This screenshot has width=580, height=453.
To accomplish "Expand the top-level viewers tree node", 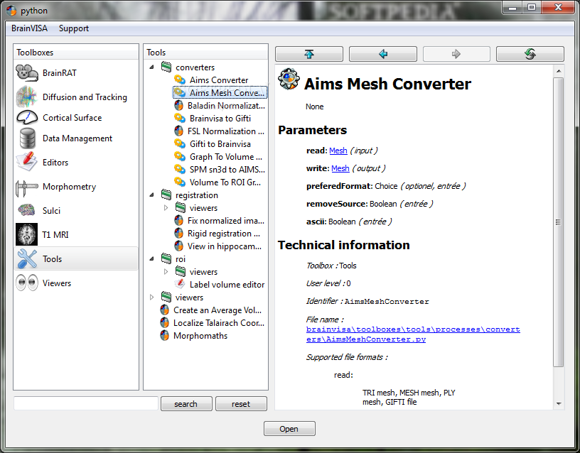I will tap(151, 297).
